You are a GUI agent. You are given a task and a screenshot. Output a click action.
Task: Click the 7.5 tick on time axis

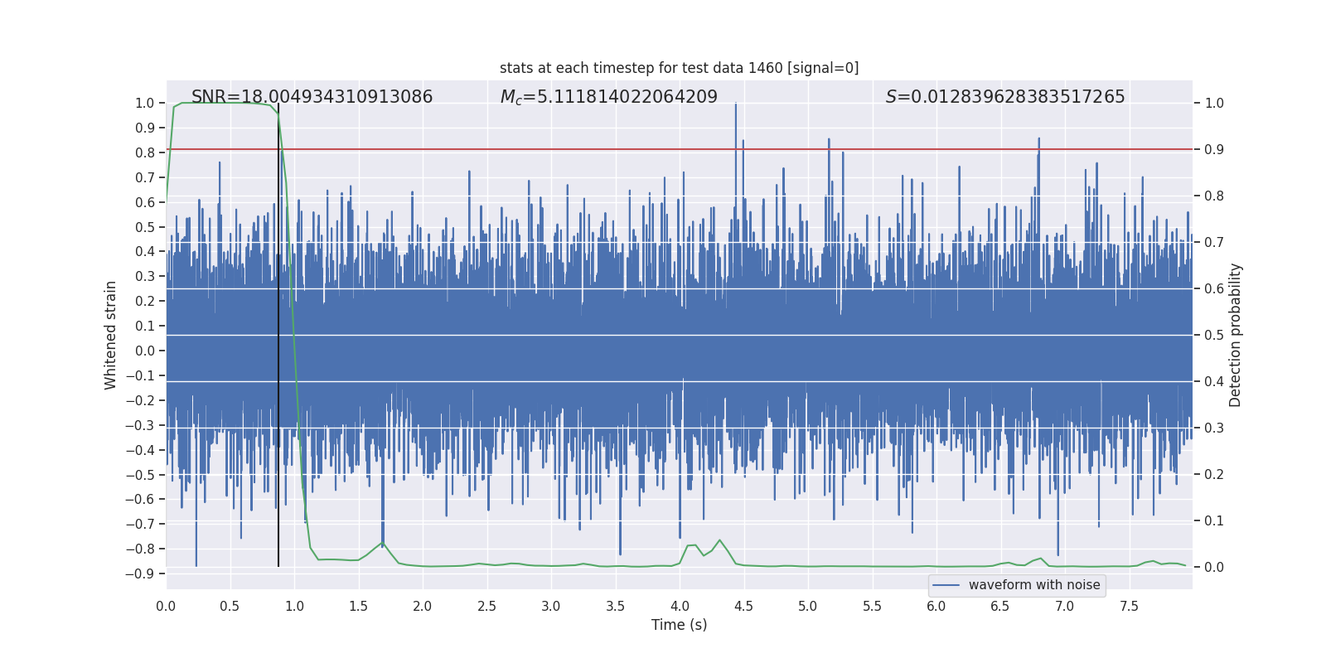(x=1129, y=606)
